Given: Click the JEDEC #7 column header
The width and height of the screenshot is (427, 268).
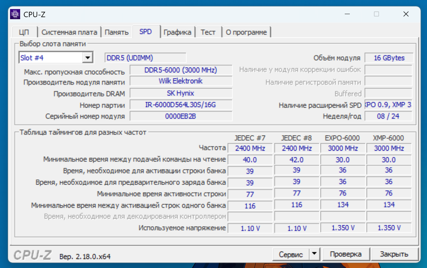Looking at the screenshot, I should click(250, 138).
